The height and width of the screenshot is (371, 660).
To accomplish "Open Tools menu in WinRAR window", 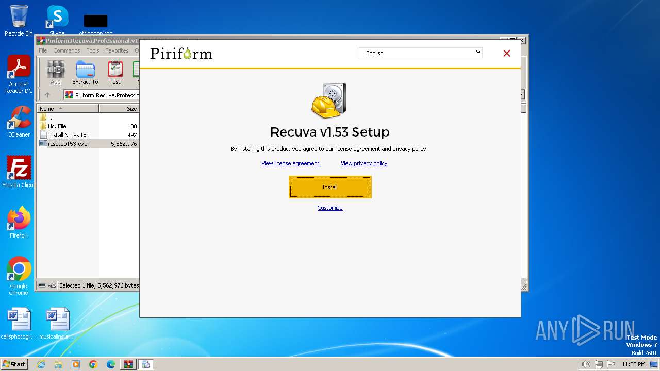I will 93,50.
